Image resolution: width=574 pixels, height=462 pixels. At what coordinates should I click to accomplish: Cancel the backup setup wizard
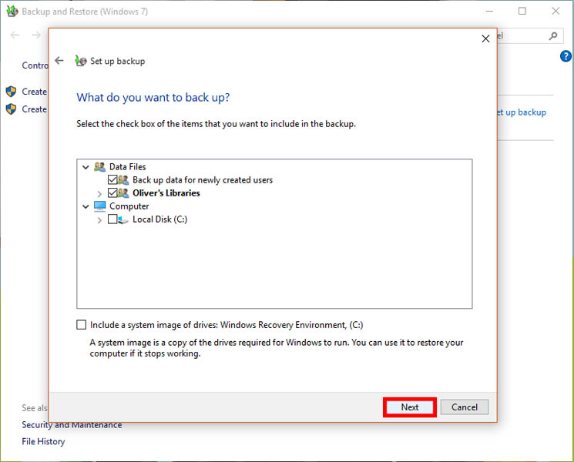(x=465, y=407)
